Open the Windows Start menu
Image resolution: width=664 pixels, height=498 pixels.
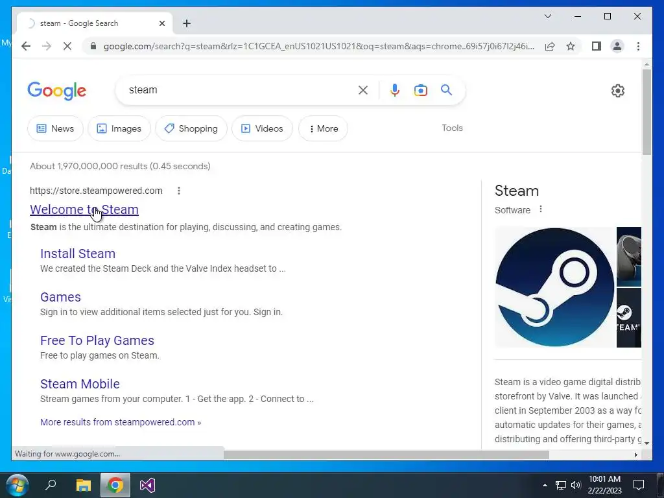pyautogui.click(x=17, y=485)
